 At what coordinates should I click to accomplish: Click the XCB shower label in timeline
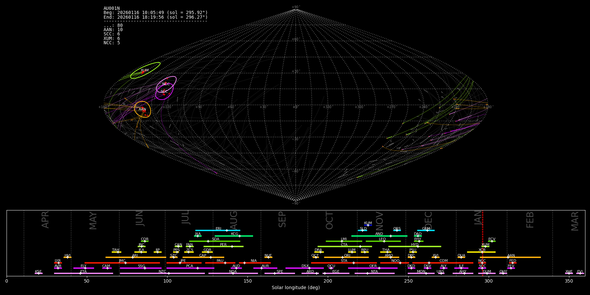coord(482,250)
